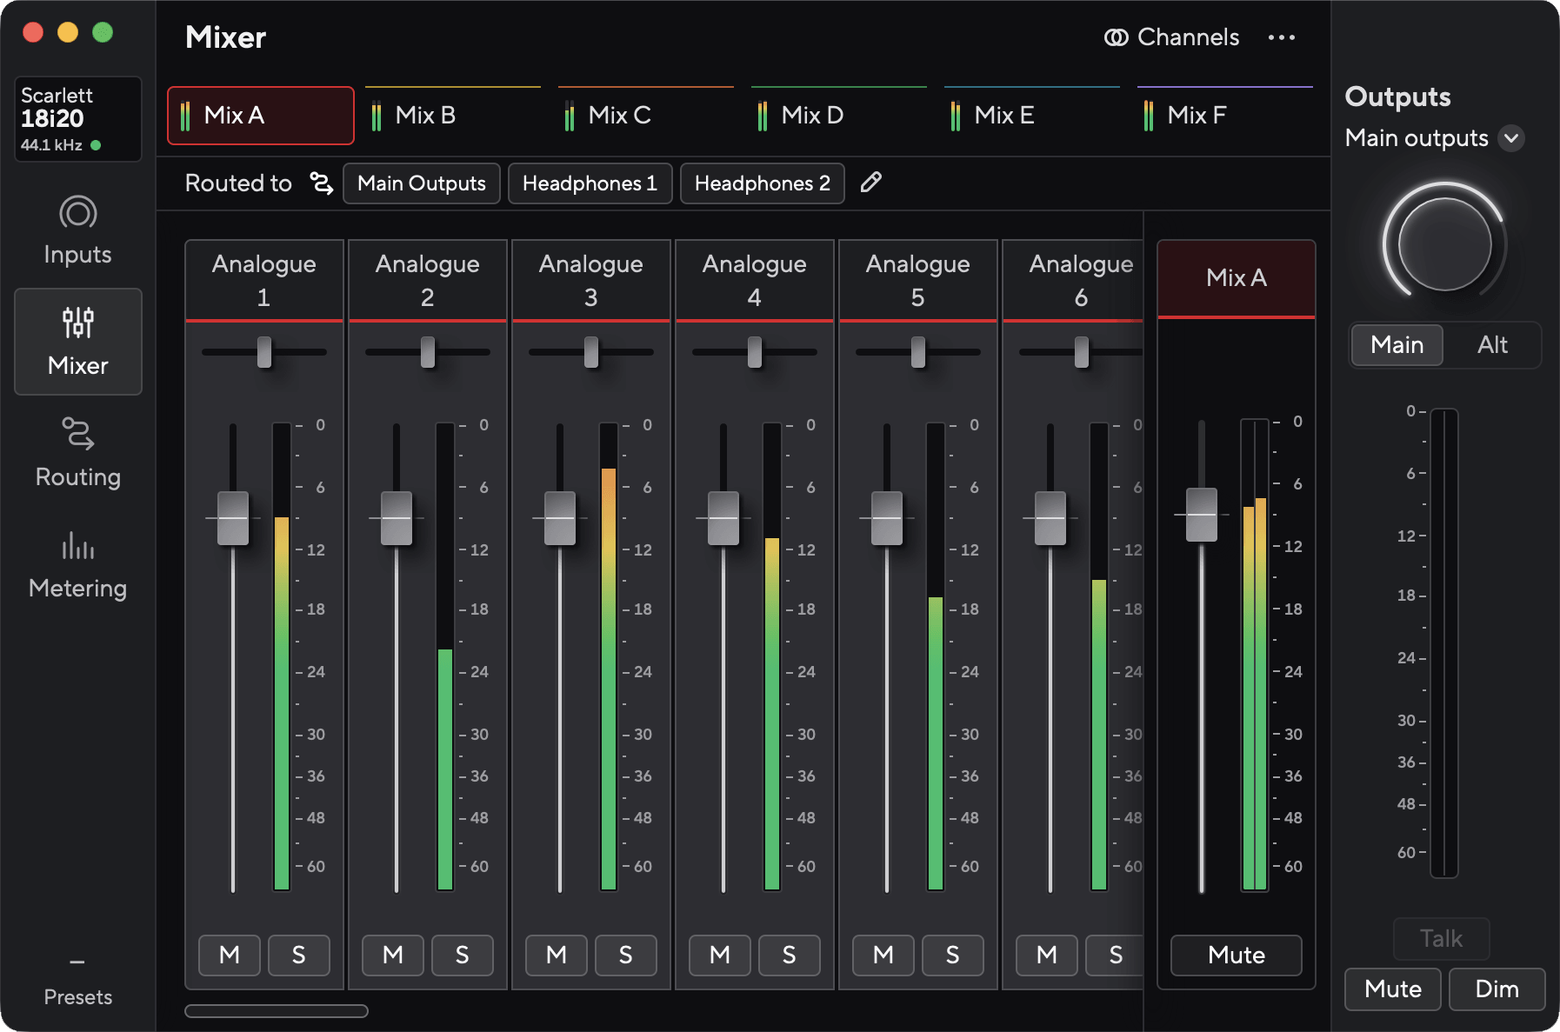
Task: Mute the main outputs
Action: 1392,989
